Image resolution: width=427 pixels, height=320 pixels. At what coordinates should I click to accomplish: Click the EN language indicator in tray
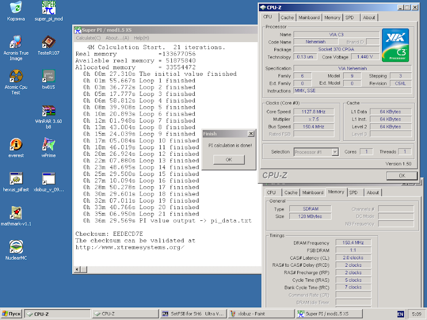click(x=400, y=314)
